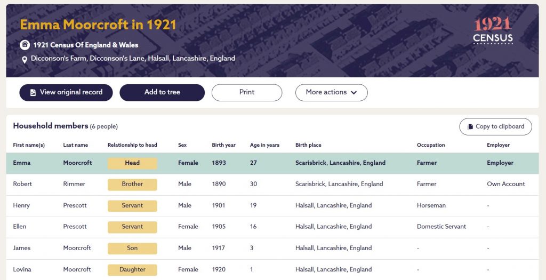Click the Relationship to head column header
546x280 pixels.
point(132,145)
